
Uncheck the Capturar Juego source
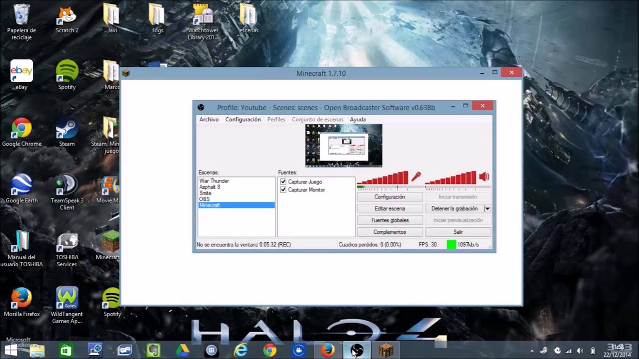283,182
